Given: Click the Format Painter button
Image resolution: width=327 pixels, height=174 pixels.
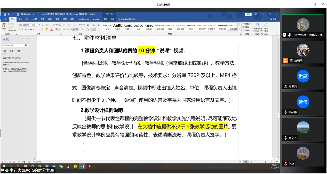Looking at the screenshot, I should 12,30.
